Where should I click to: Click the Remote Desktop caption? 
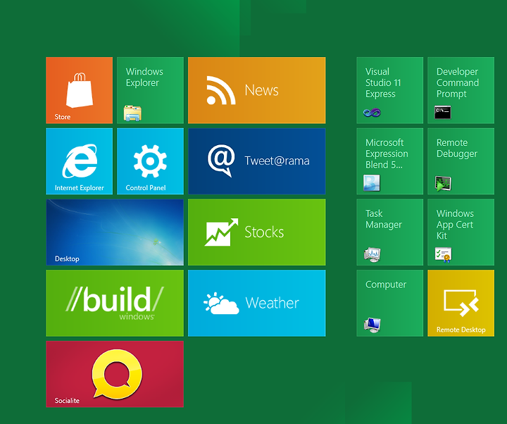(461, 330)
